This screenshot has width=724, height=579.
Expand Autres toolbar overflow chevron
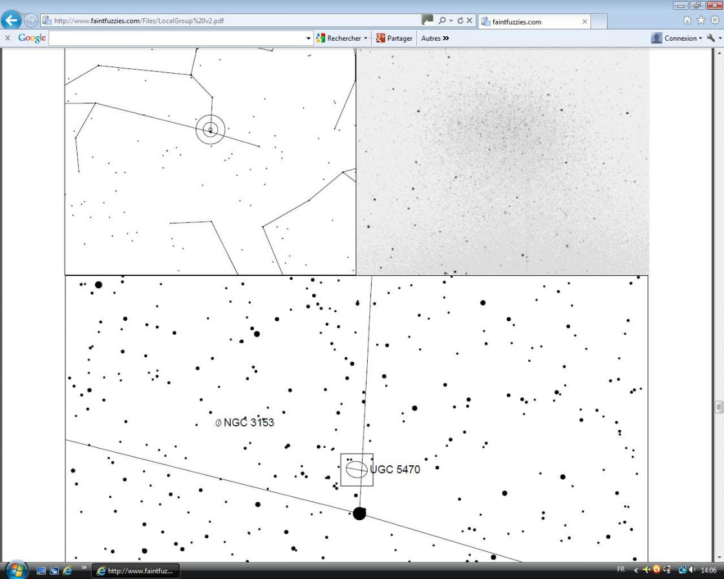click(x=445, y=38)
